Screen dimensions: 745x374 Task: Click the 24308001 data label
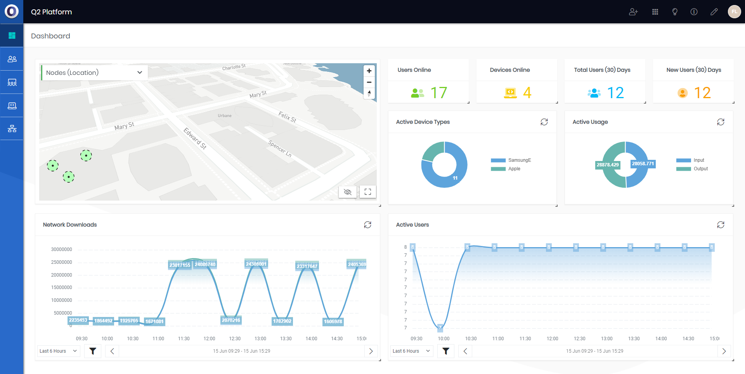point(256,264)
